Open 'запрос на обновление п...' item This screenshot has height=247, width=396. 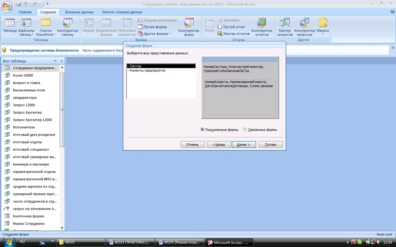point(30,209)
